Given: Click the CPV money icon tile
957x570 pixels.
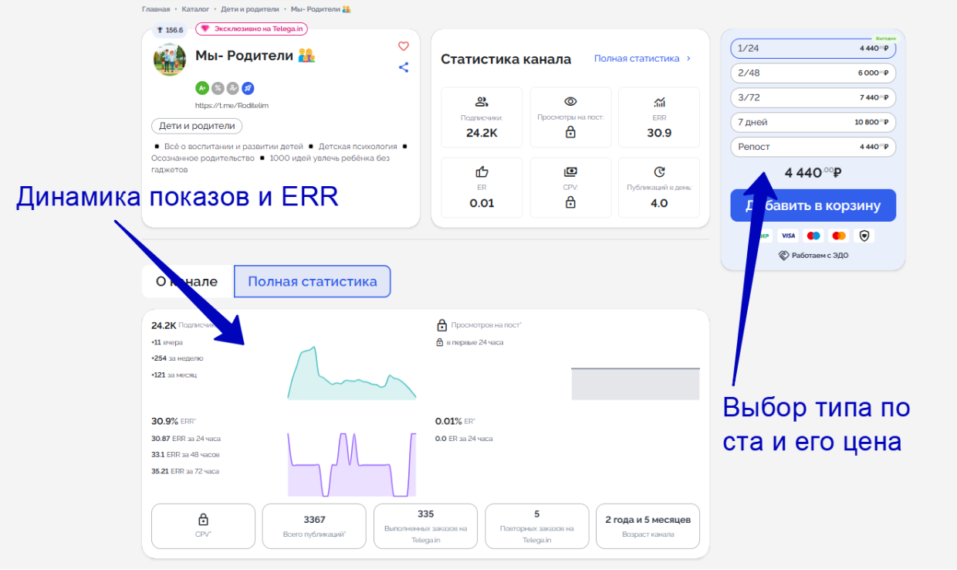Looking at the screenshot, I should [570, 172].
